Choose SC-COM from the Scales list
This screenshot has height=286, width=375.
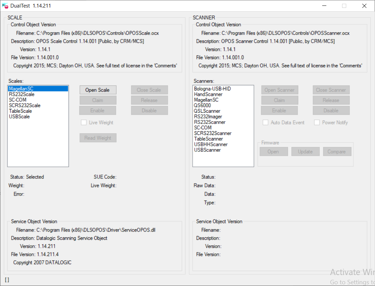tap(17, 100)
